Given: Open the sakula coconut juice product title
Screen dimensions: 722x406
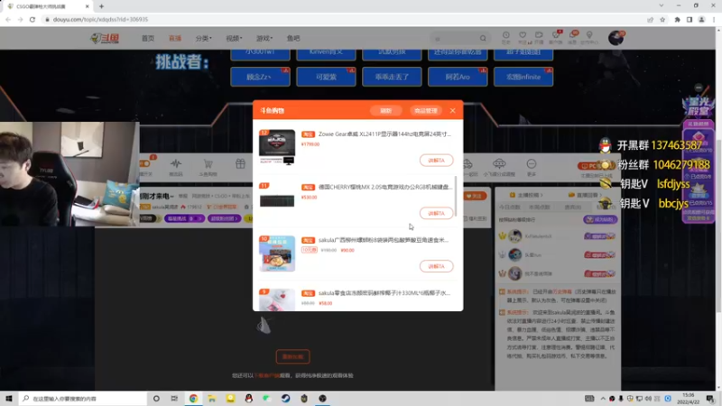Looking at the screenshot, I should tap(384, 292).
